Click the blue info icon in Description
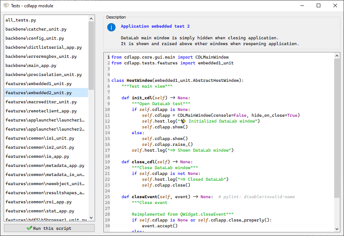Screen dimensions: 344x236 pyautogui.click(x=111, y=27)
